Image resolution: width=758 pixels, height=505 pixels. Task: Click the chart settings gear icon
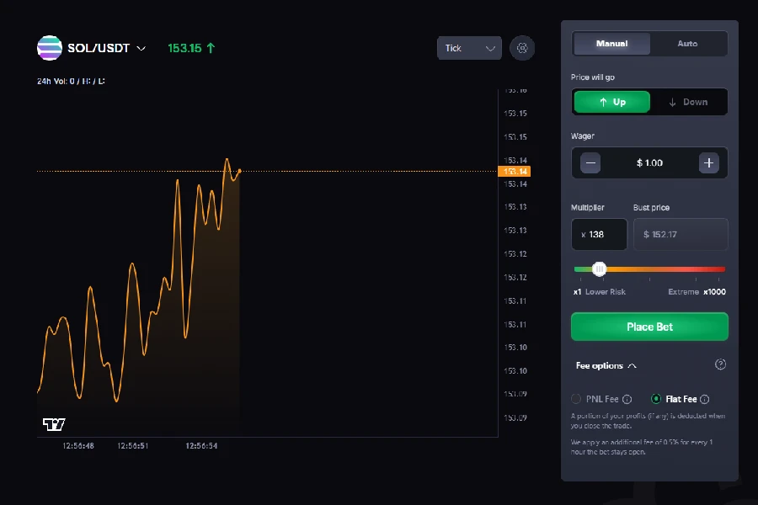pos(522,48)
